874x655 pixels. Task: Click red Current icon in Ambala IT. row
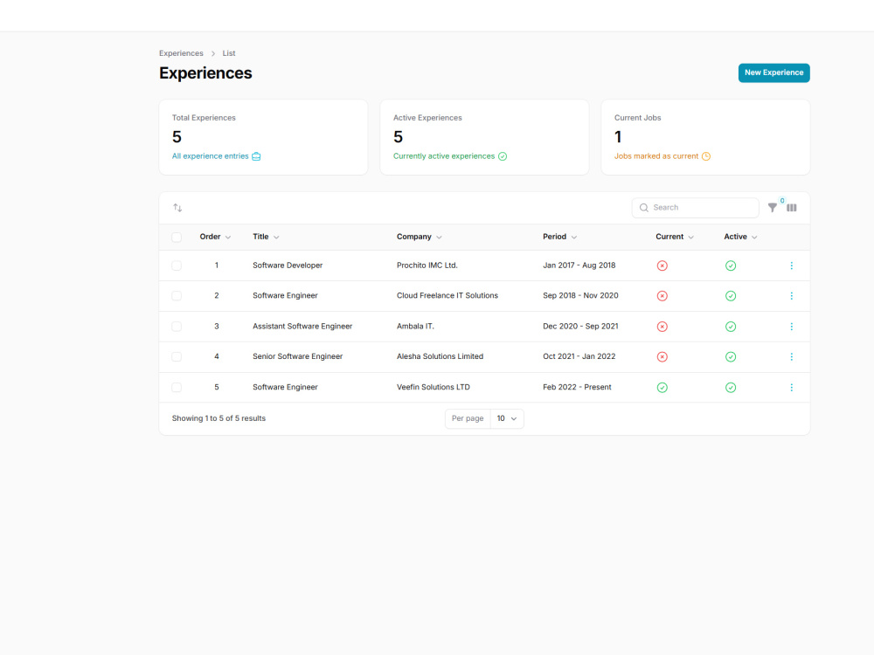click(662, 327)
